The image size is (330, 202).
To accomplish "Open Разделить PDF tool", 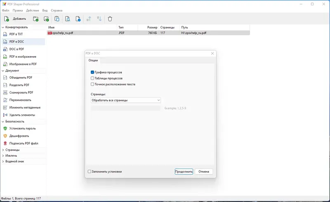I will coord(23,85).
